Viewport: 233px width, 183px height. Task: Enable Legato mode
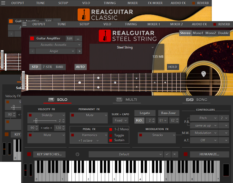[145, 113]
